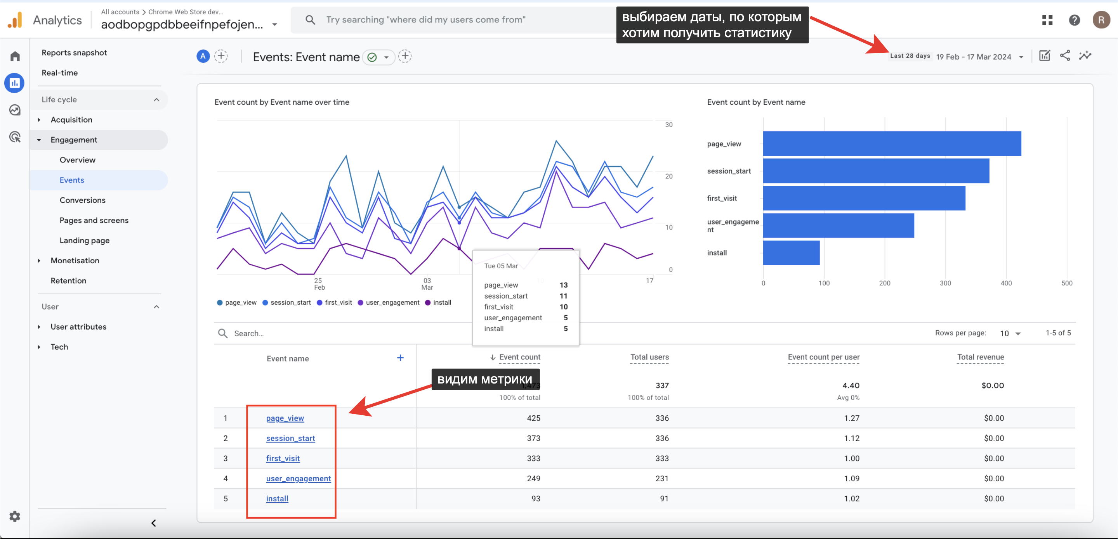
Task: Open the Home icon in left rail
Action: point(15,56)
